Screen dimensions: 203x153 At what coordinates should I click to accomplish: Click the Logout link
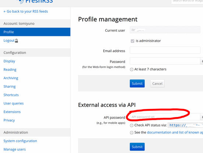[9, 40]
